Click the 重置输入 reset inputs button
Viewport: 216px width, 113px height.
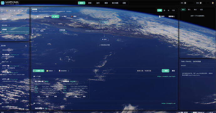[172, 16]
